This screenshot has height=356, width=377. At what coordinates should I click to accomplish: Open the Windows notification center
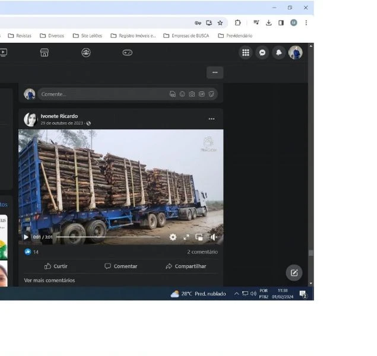(x=303, y=294)
